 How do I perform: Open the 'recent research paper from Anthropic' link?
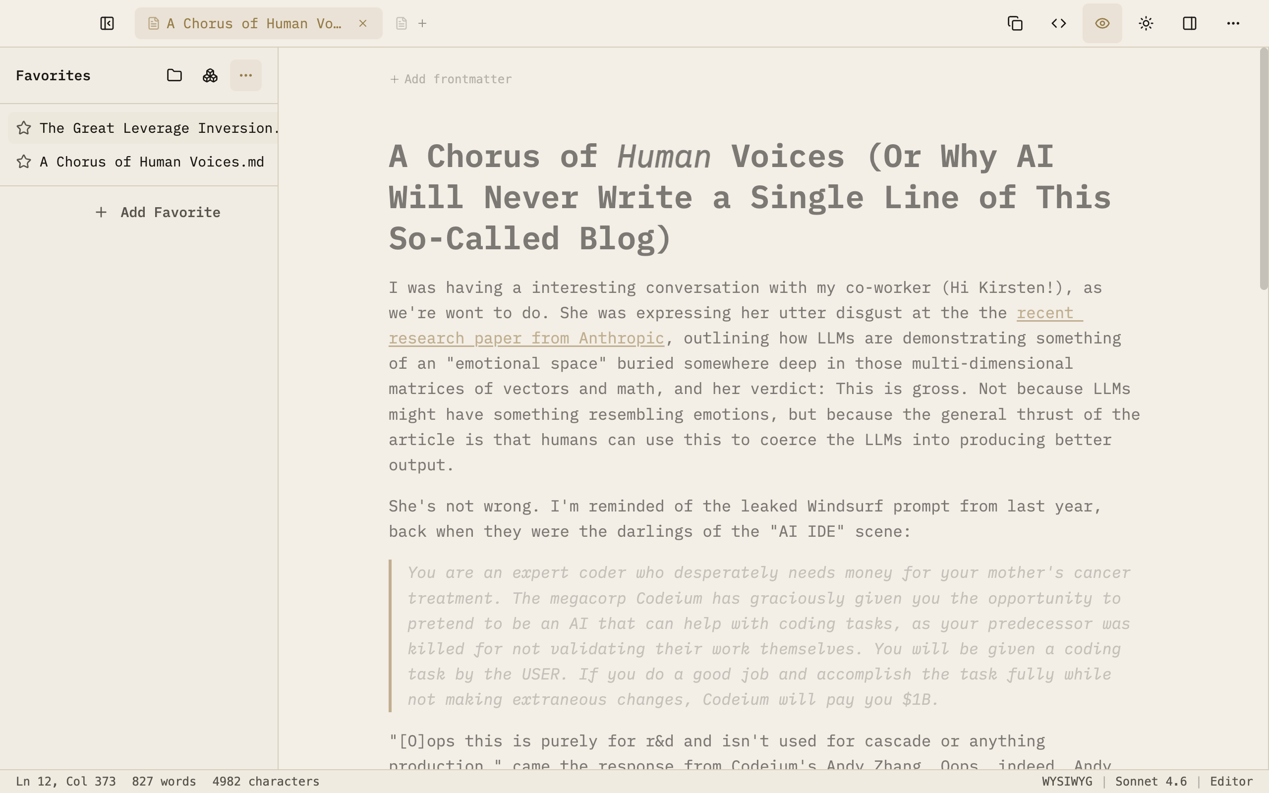pyautogui.click(x=526, y=339)
